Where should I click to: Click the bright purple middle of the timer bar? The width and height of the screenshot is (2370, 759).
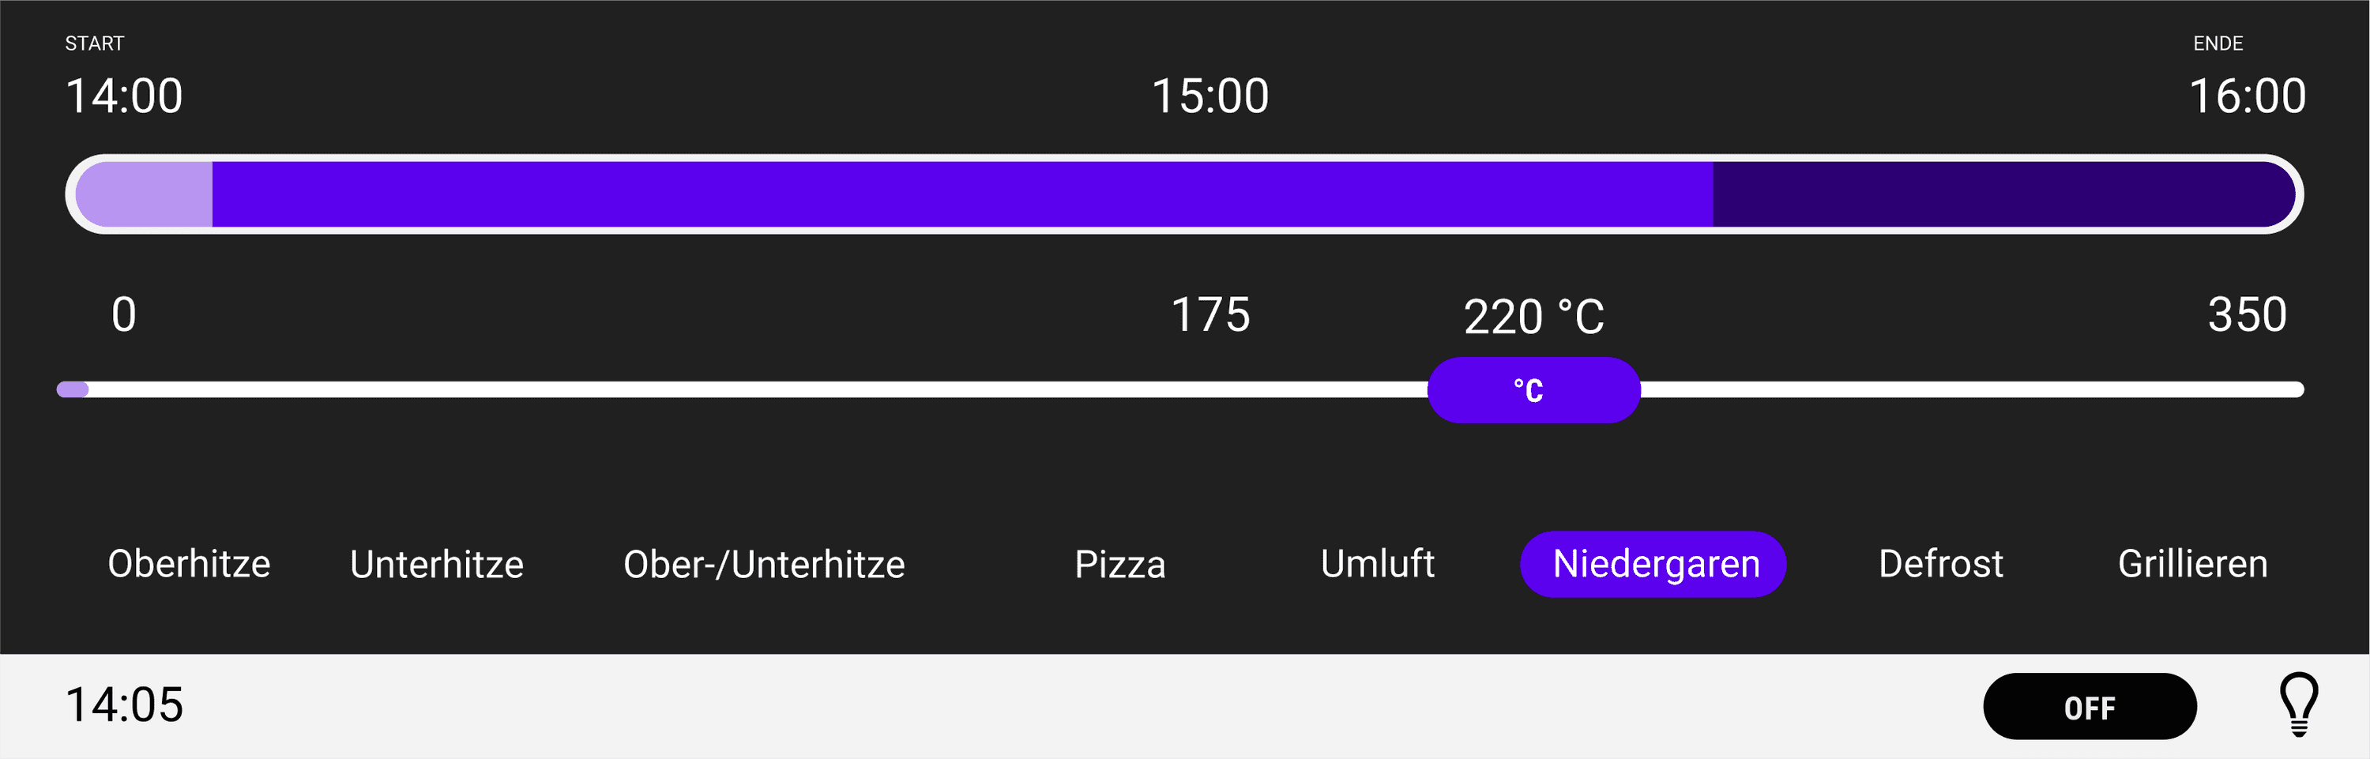(x=961, y=194)
